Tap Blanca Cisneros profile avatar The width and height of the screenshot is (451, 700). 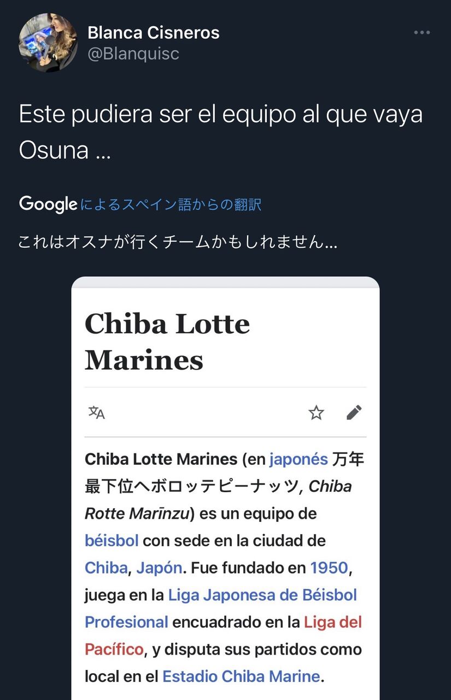point(48,43)
